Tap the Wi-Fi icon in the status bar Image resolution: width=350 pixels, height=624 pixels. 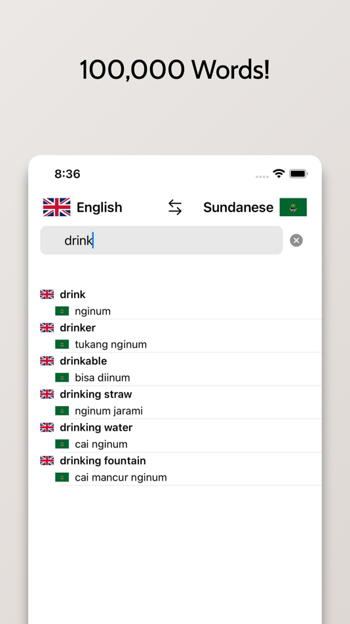point(279,173)
